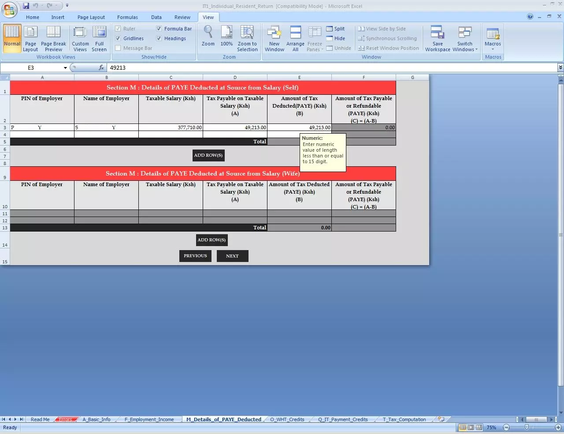Screen dimensions: 564x434
Task: Set zoom to 100%
Action: click(x=226, y=36)
